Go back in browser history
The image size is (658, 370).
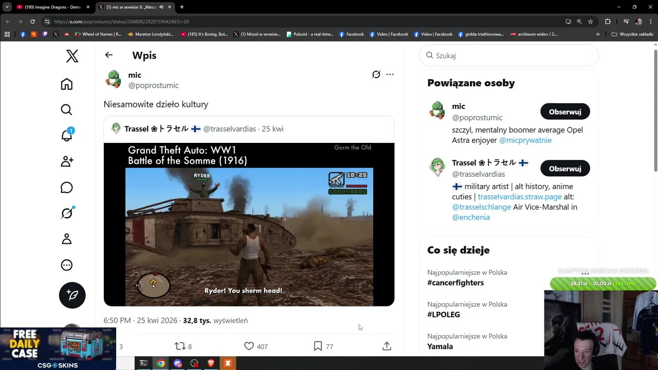coord(8,22)
